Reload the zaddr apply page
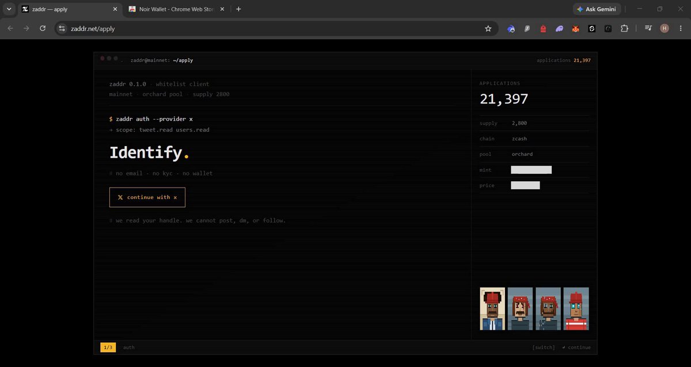This screenshot has width=691, height=367. tap(43, 28)
